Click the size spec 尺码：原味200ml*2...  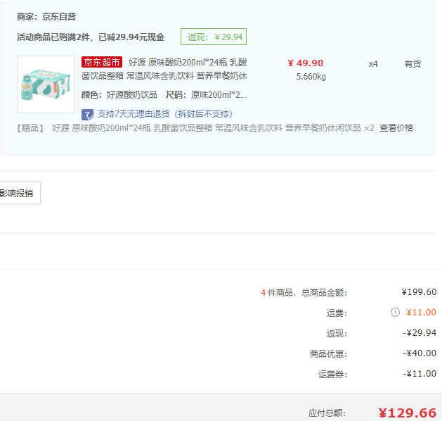pos(207,95)
